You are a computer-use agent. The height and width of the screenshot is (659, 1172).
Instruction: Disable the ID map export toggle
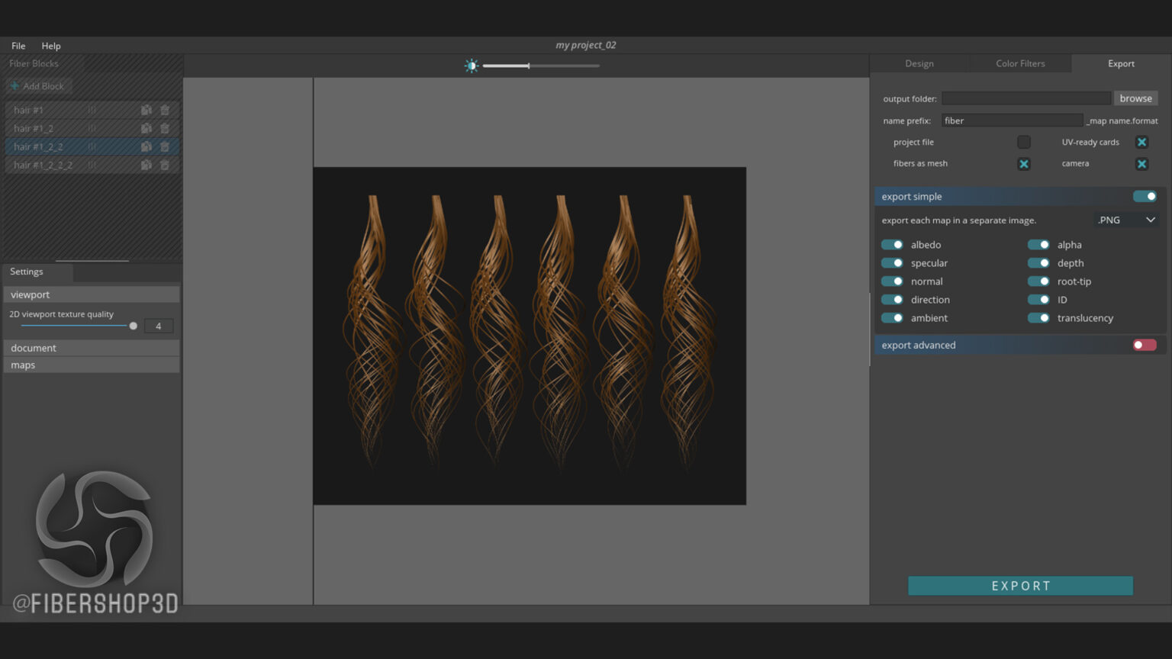point(1038,299)
